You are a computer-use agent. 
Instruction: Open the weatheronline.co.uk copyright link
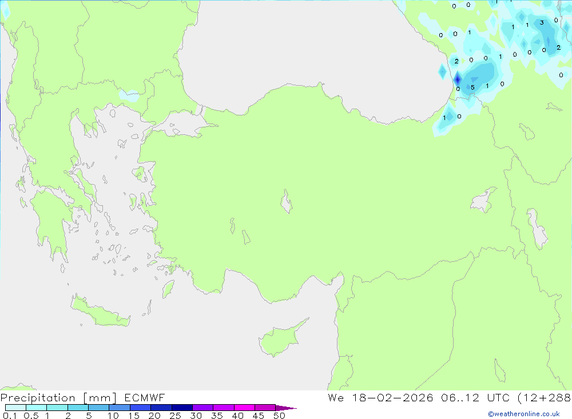click(x=524, y=414)
